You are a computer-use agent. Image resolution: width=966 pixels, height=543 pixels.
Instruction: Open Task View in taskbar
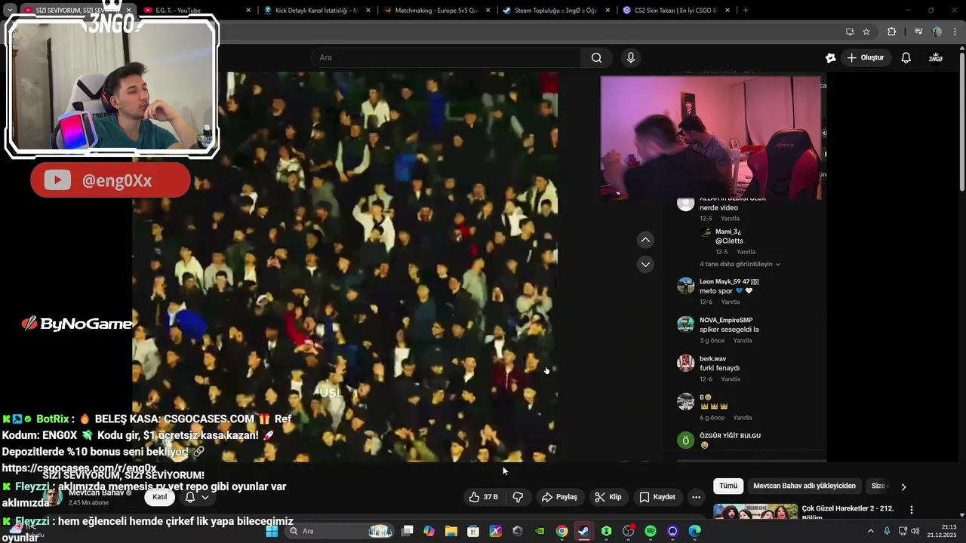click(x=407, y=531)
